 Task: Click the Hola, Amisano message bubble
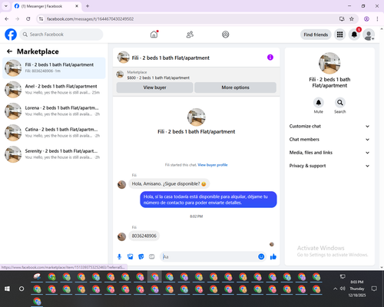[169, 183]
